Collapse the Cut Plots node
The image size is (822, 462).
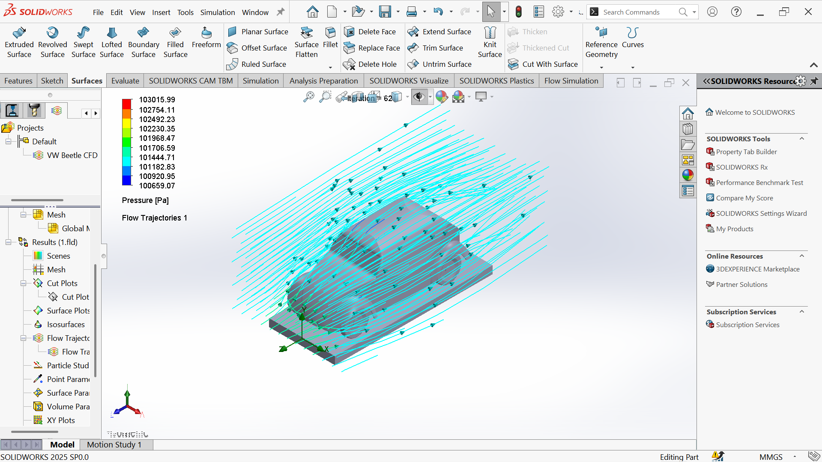point(23,283)
